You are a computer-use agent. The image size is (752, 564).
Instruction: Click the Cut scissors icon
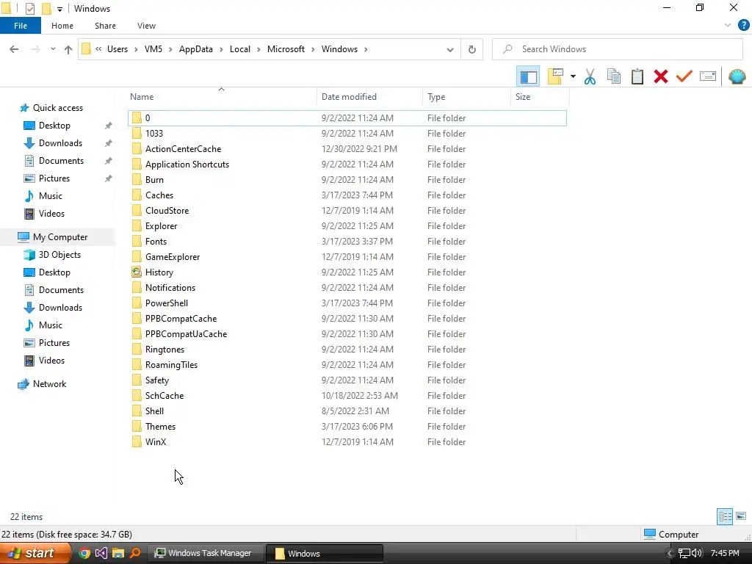590,76
